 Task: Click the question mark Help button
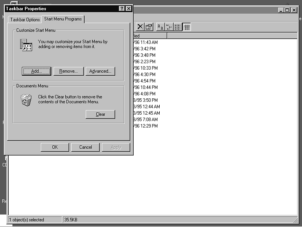[x=122, y=9]
